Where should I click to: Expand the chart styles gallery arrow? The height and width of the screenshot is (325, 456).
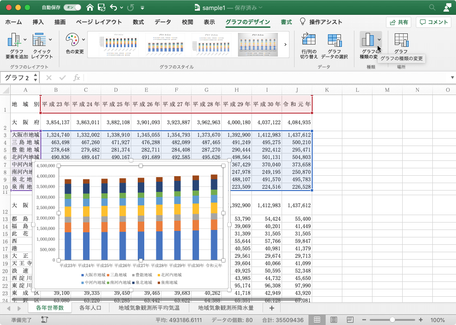(x=285, y=44)
